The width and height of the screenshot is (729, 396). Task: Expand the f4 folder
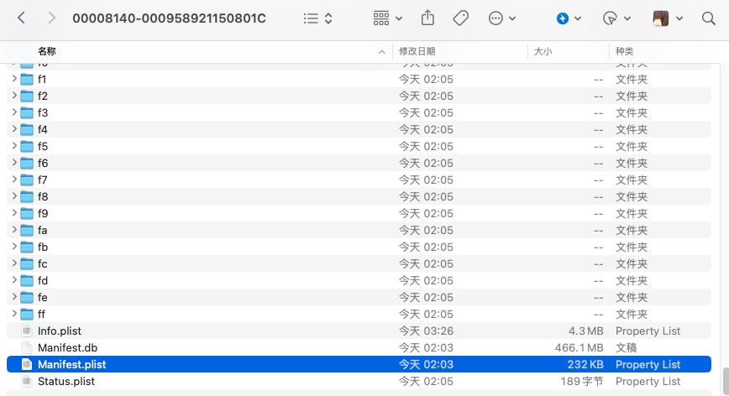pyautogui.click(x=14, y=129)
